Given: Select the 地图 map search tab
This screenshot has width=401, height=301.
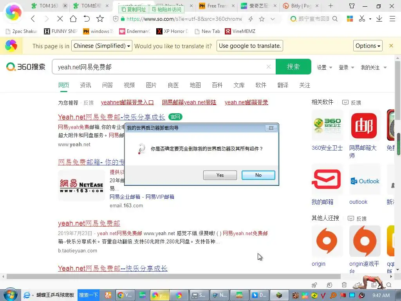Looking at the screenshot, I should click(x=195, y=85).
